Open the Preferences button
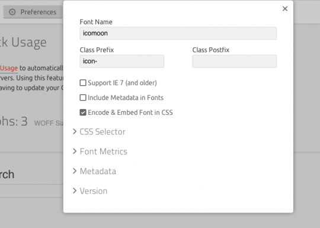The image size is (320, 228). pyautogui.click(x=33, y=12)
